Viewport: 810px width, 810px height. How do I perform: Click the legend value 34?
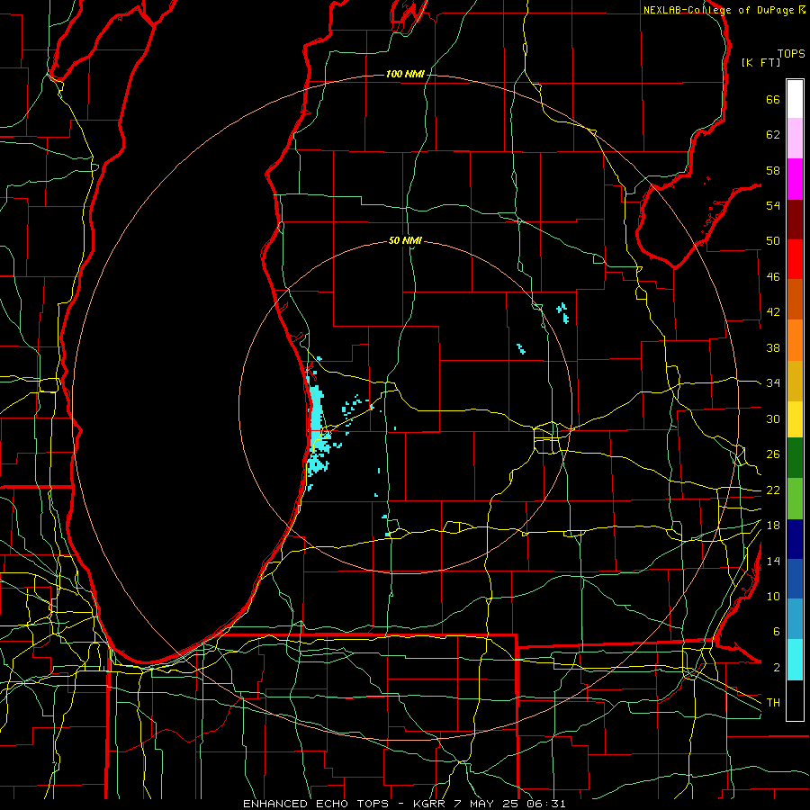[x=773, y=382]
